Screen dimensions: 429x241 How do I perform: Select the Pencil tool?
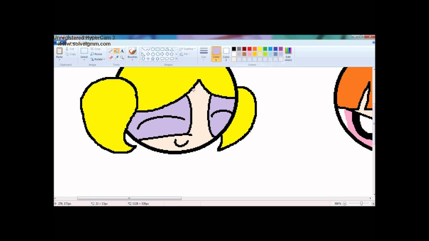(111, 51)
